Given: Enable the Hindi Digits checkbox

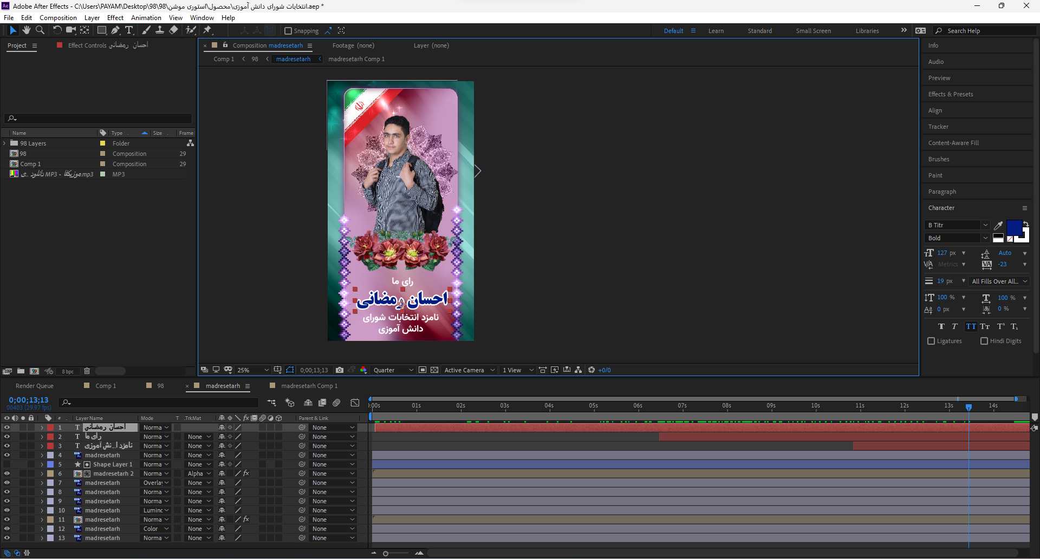Looking at the screenshot, I should (984, 341).
